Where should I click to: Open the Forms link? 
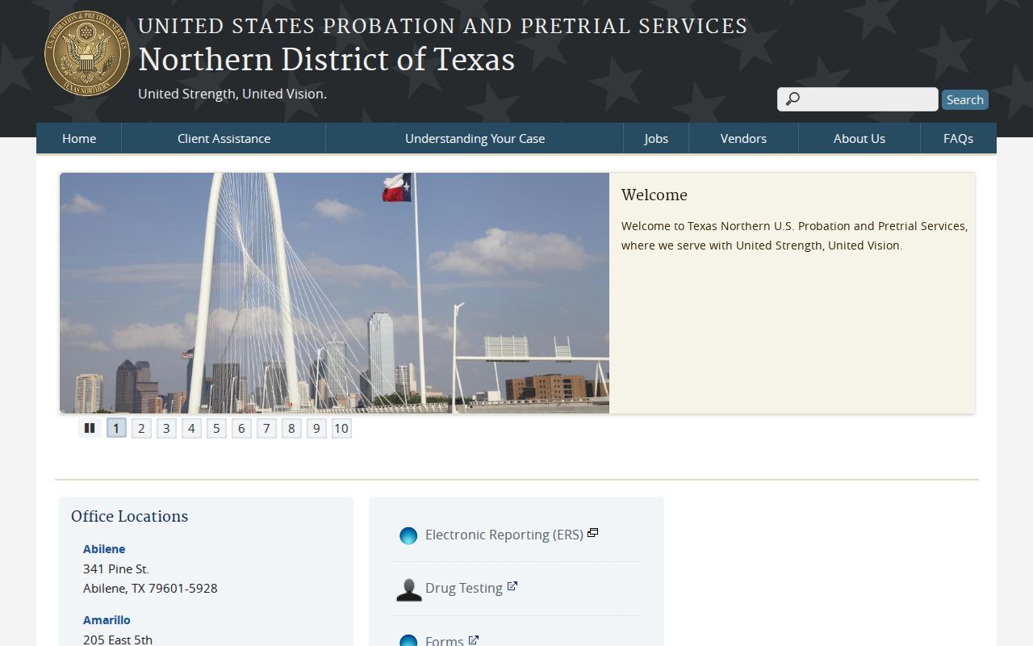[445, 640]
